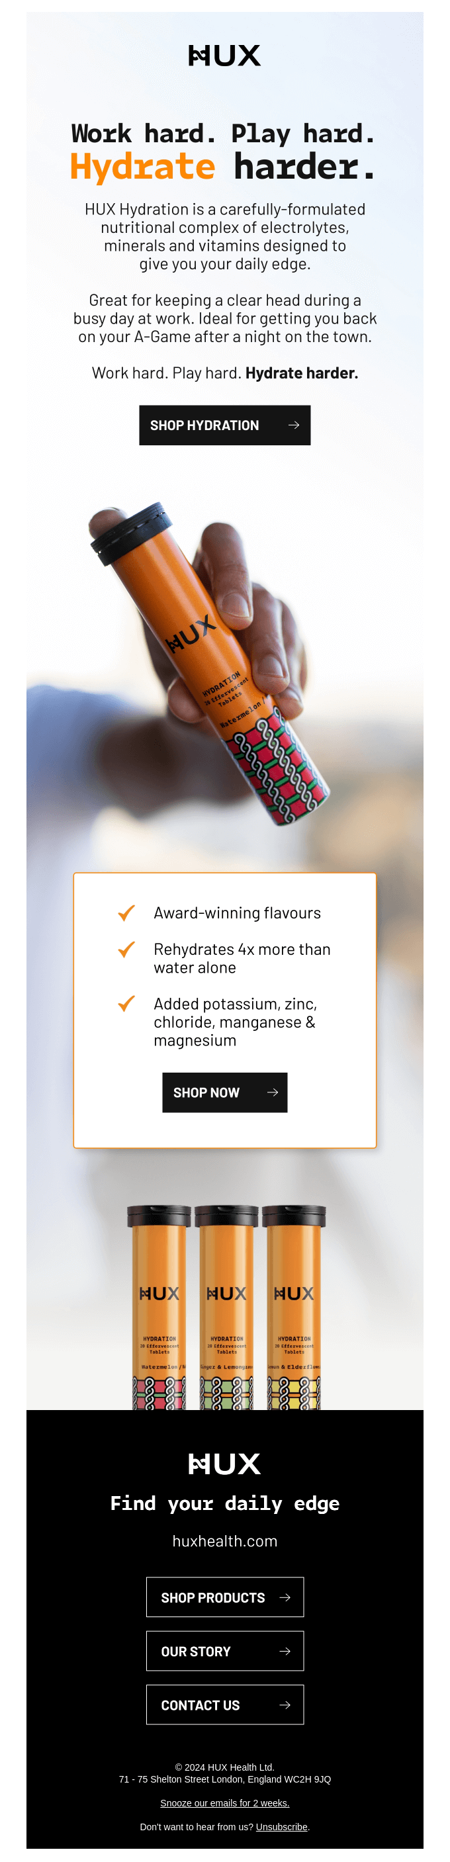Open the huxhealth.com link
The height and width of the screenshot is (1862, 450).
224,1541
